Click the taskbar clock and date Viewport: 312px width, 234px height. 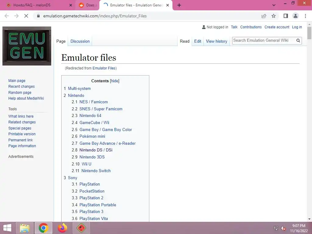pos(299,228)
